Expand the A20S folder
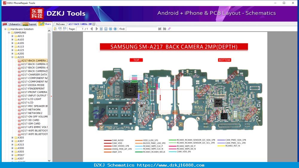299x168 pixels. [x=12, y=54]
